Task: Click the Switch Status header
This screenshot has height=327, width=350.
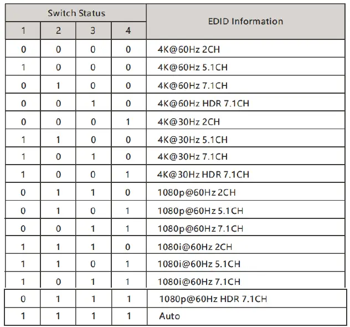Action: pos(76,13)
